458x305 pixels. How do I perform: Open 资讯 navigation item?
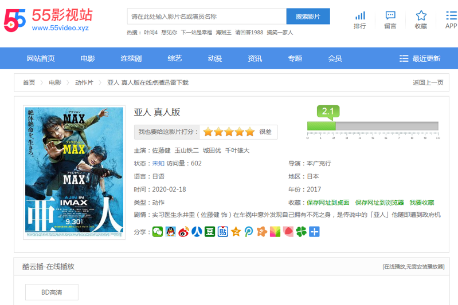pos(255,58)
